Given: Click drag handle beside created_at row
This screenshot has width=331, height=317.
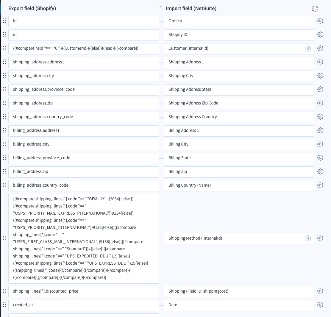Looking at the screenshot, I should (4, 305).
